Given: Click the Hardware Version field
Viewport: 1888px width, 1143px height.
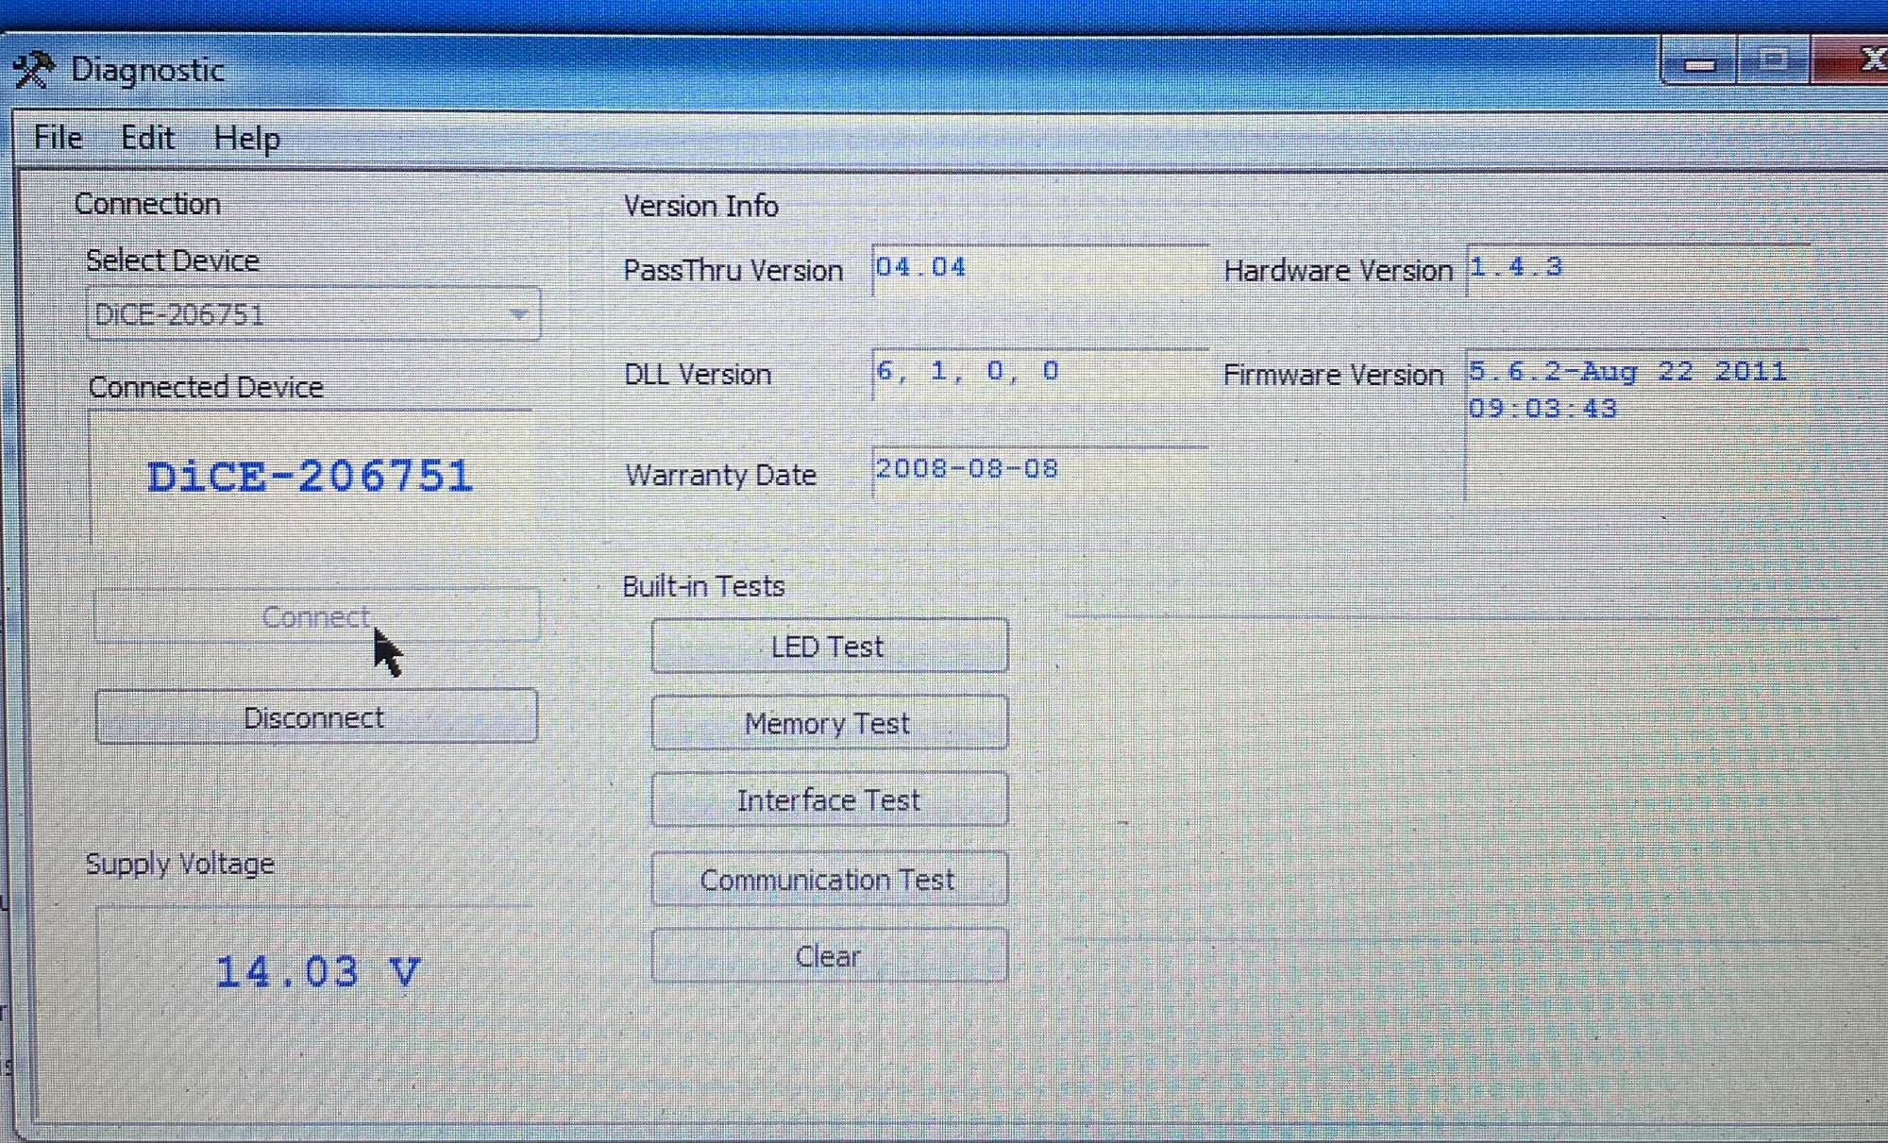Looking at the screenshot, I should point(1638,269).
